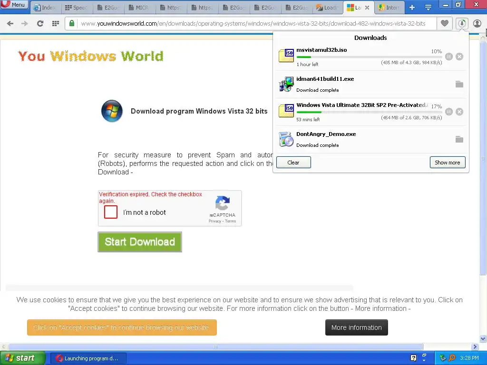The height and width of the screenshot is (365, 487).
Task: Go back to previous page
Action: pyautogui.click(x=10, y=24)
